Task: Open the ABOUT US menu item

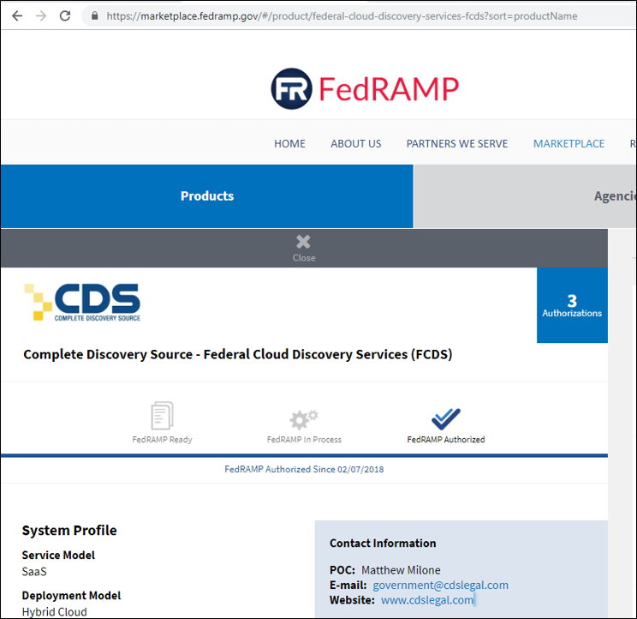Action: click(356, 143)
